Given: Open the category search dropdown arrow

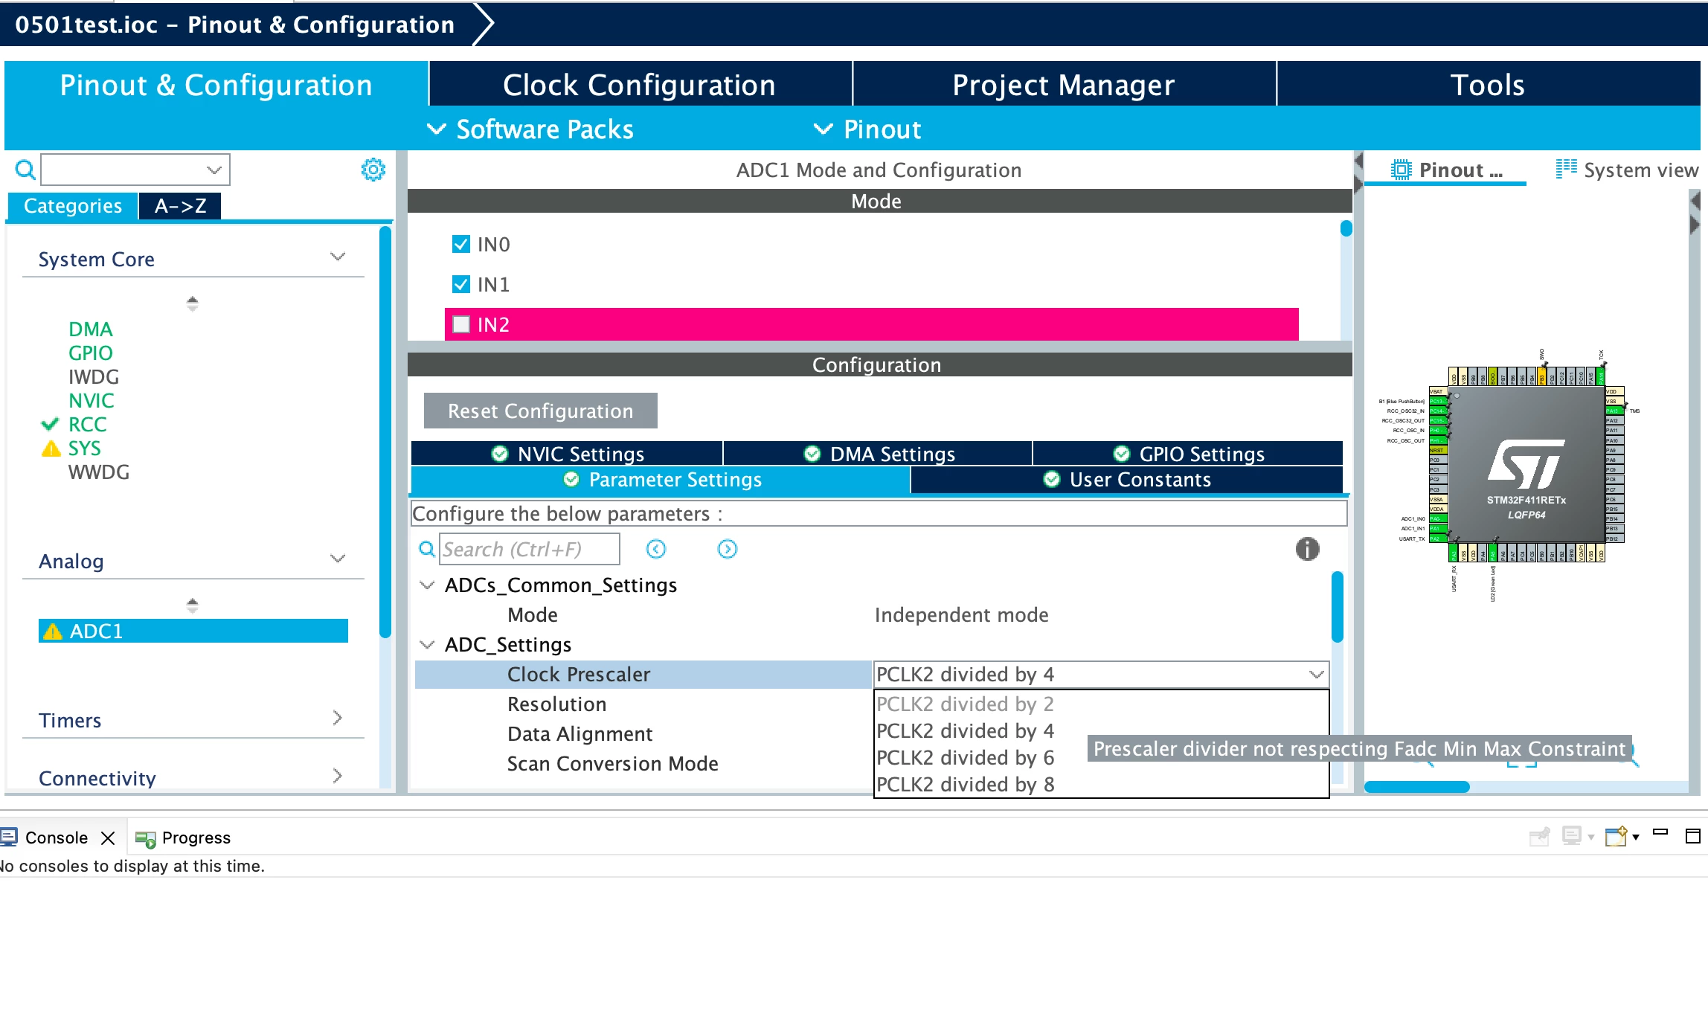Looking at the screenshot, I should [x=214, y=170].
